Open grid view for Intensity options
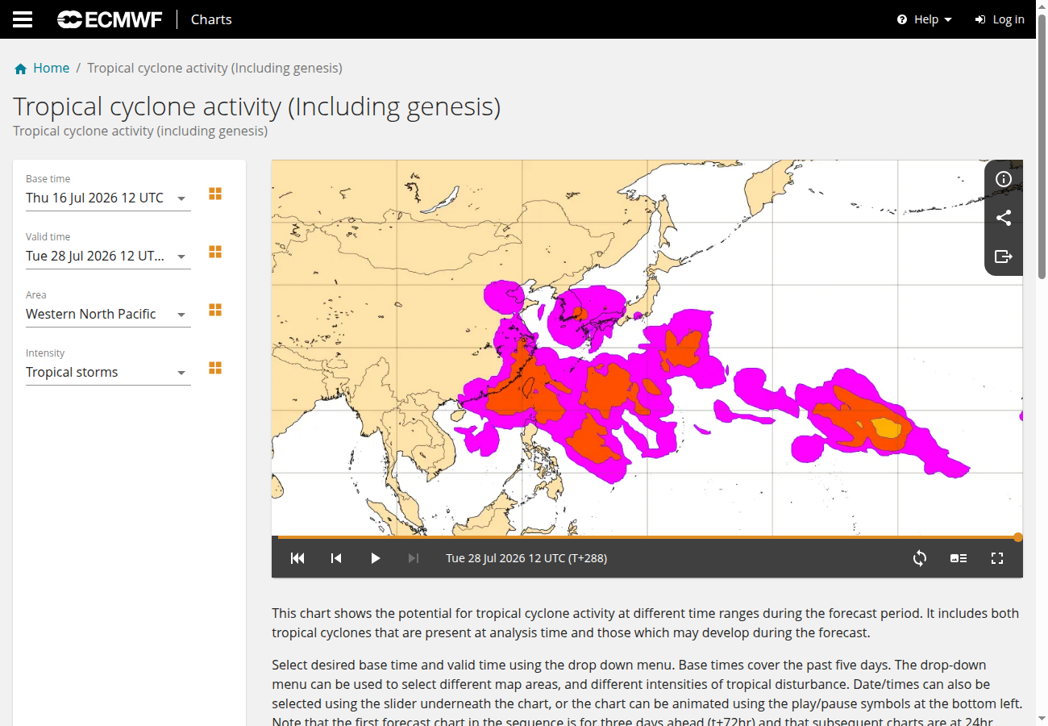Screen dimensions: 1048x726 [215, 368]
